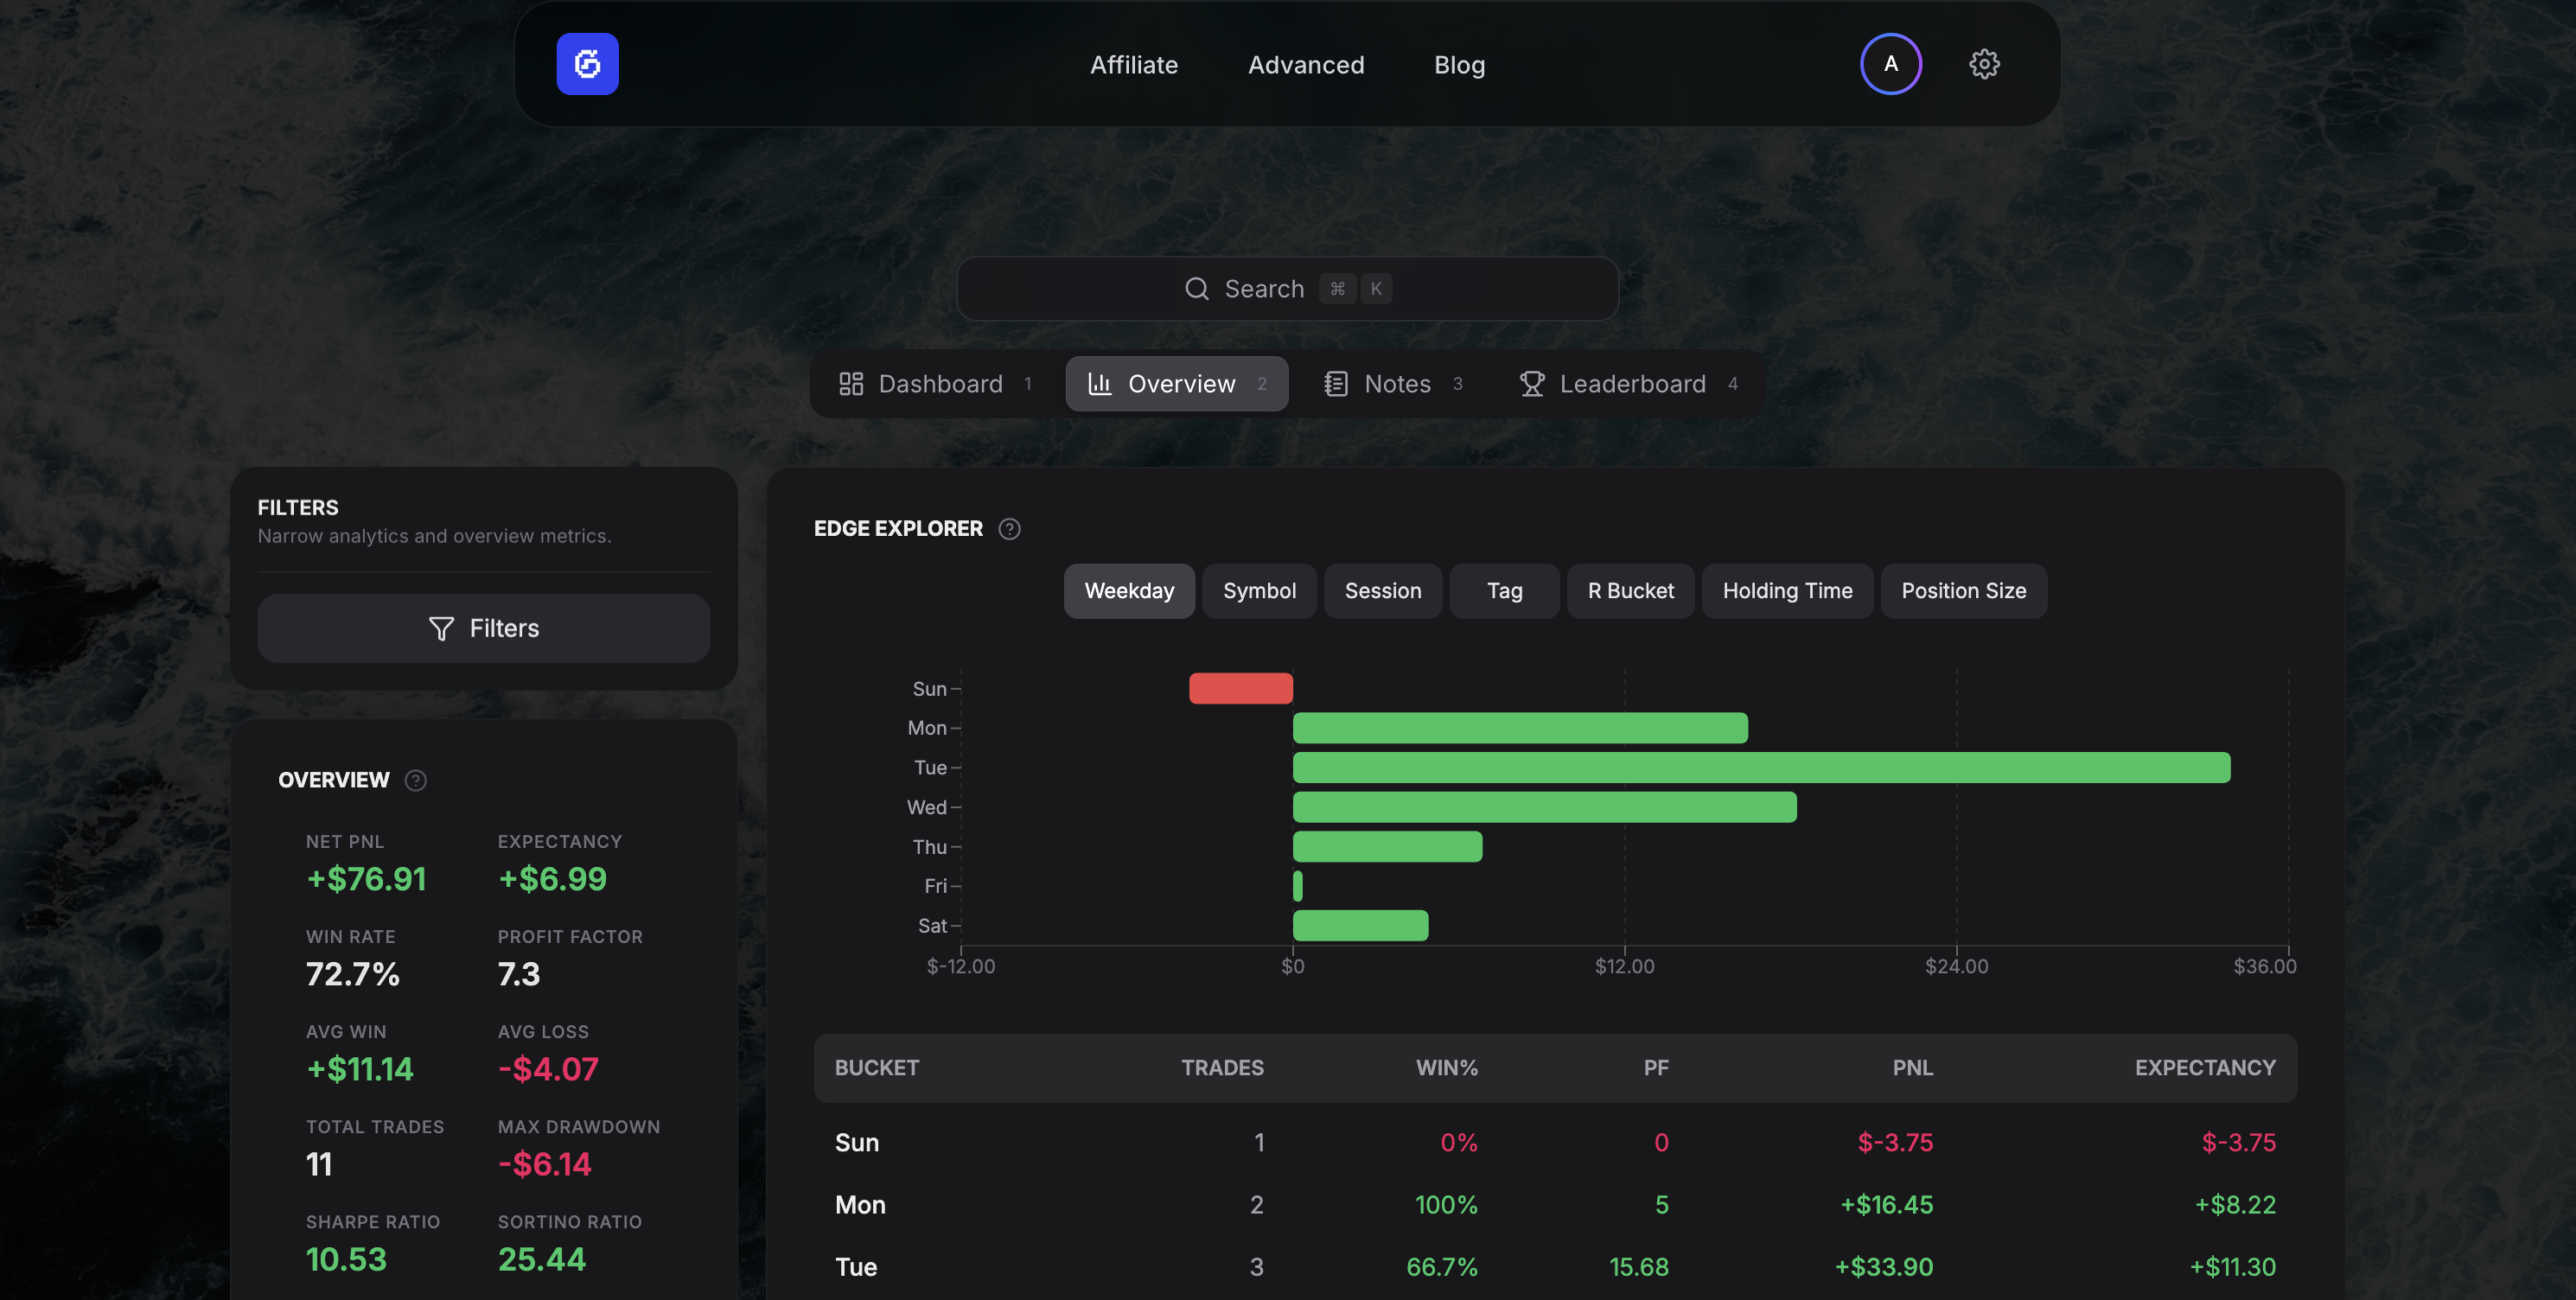Select the R Bucket grouping chip

pos(1630,590)
